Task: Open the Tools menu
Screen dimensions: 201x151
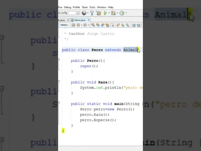Action: point(92,7)
